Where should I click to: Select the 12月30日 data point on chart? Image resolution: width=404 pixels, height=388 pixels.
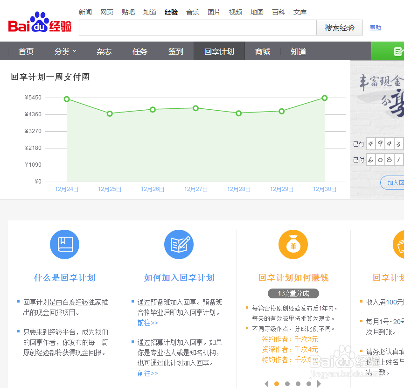pos(323,98)
